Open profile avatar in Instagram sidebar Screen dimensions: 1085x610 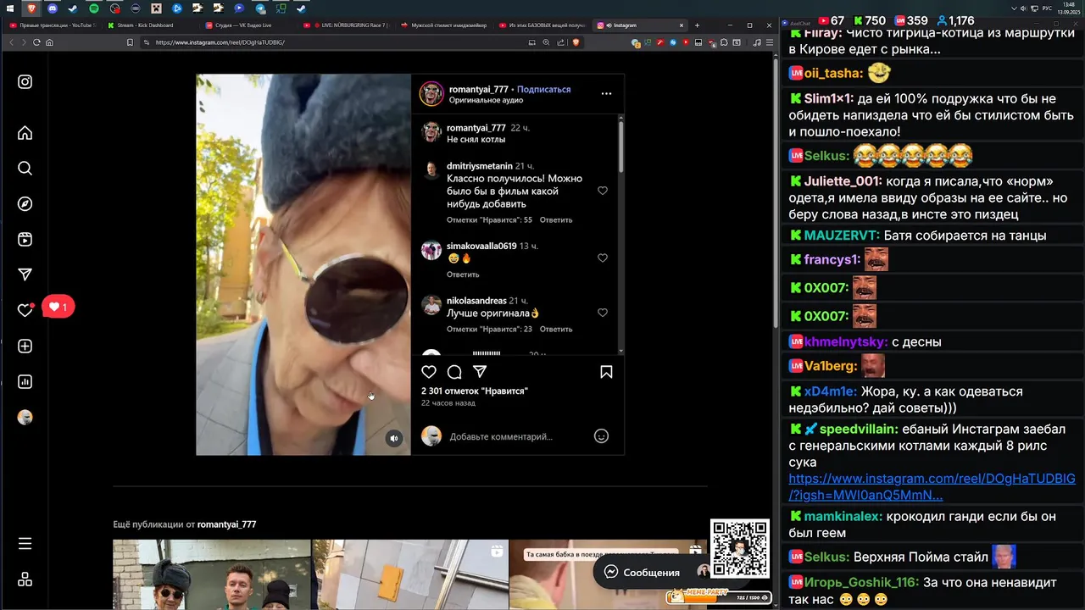(x=25, y=417)
